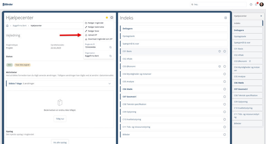266x144 pixels.
Task: Open the user profile avatar menu
Action: pos(261,5)
